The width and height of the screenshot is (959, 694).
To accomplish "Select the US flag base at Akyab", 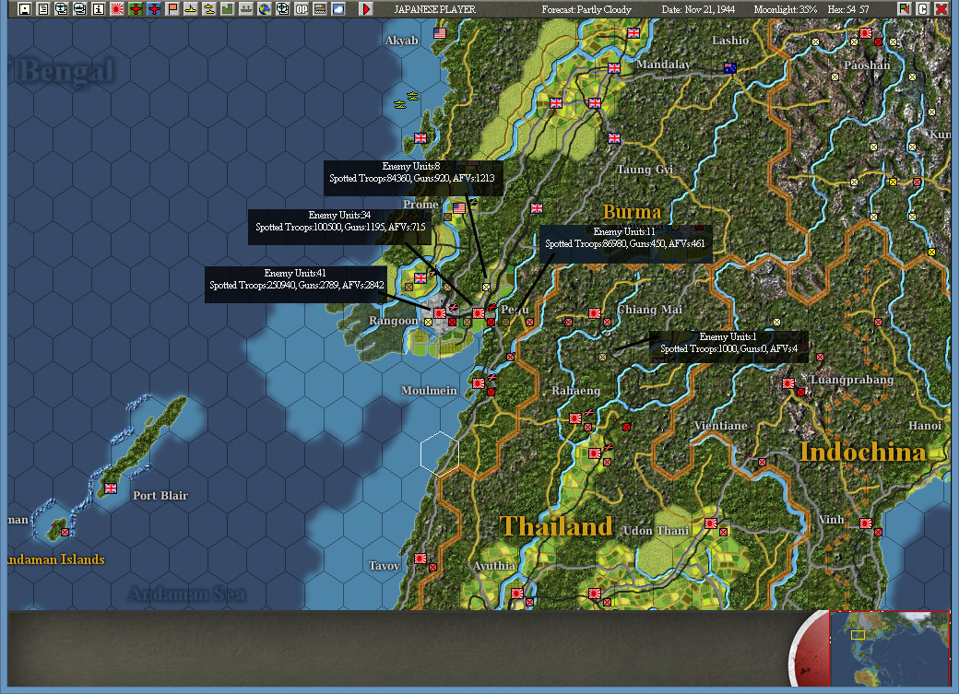I will point(440,33).
